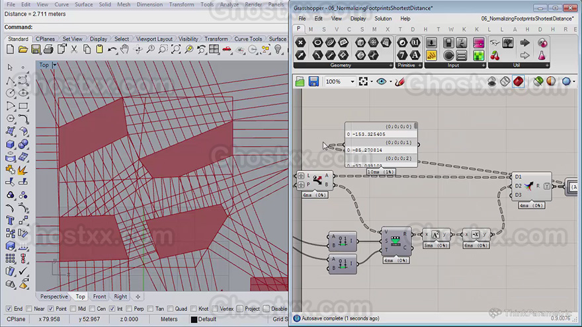Screen dimensions: 582x327
Task: Toggle the Cen osnap checkbox
Action: click(x=92, y=309)
